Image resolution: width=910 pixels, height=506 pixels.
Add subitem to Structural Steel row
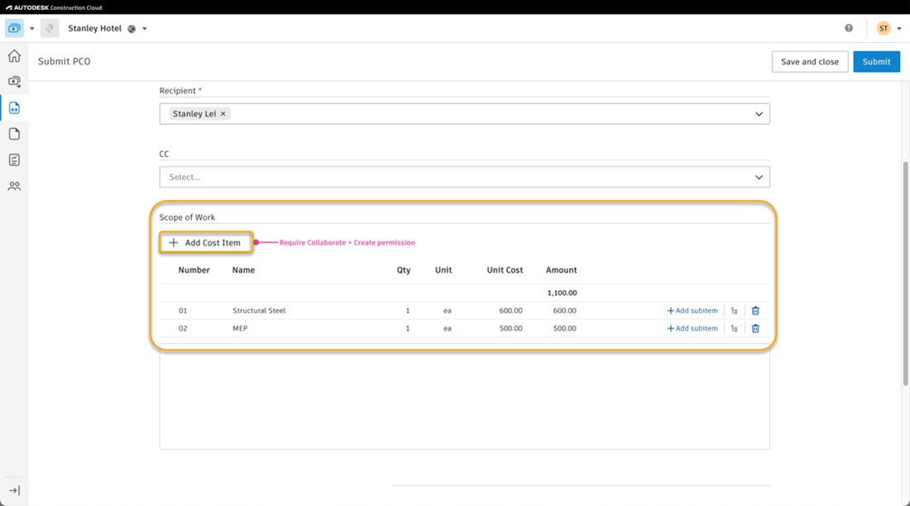tap(692, 310)
